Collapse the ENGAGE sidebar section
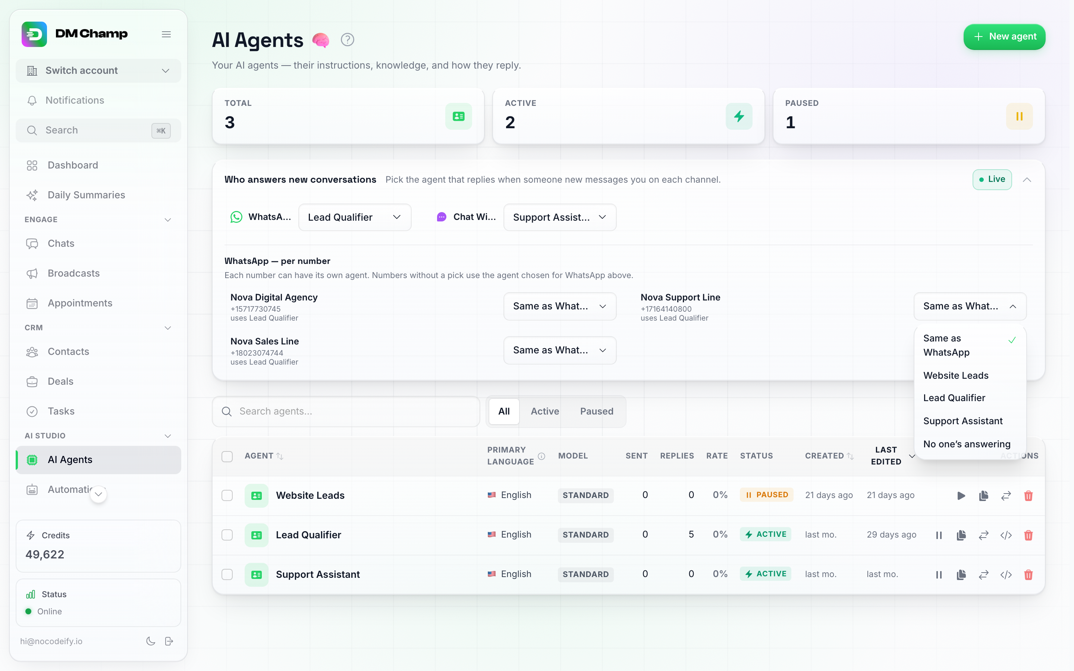The image size is (1074, 671). (168, 220)
